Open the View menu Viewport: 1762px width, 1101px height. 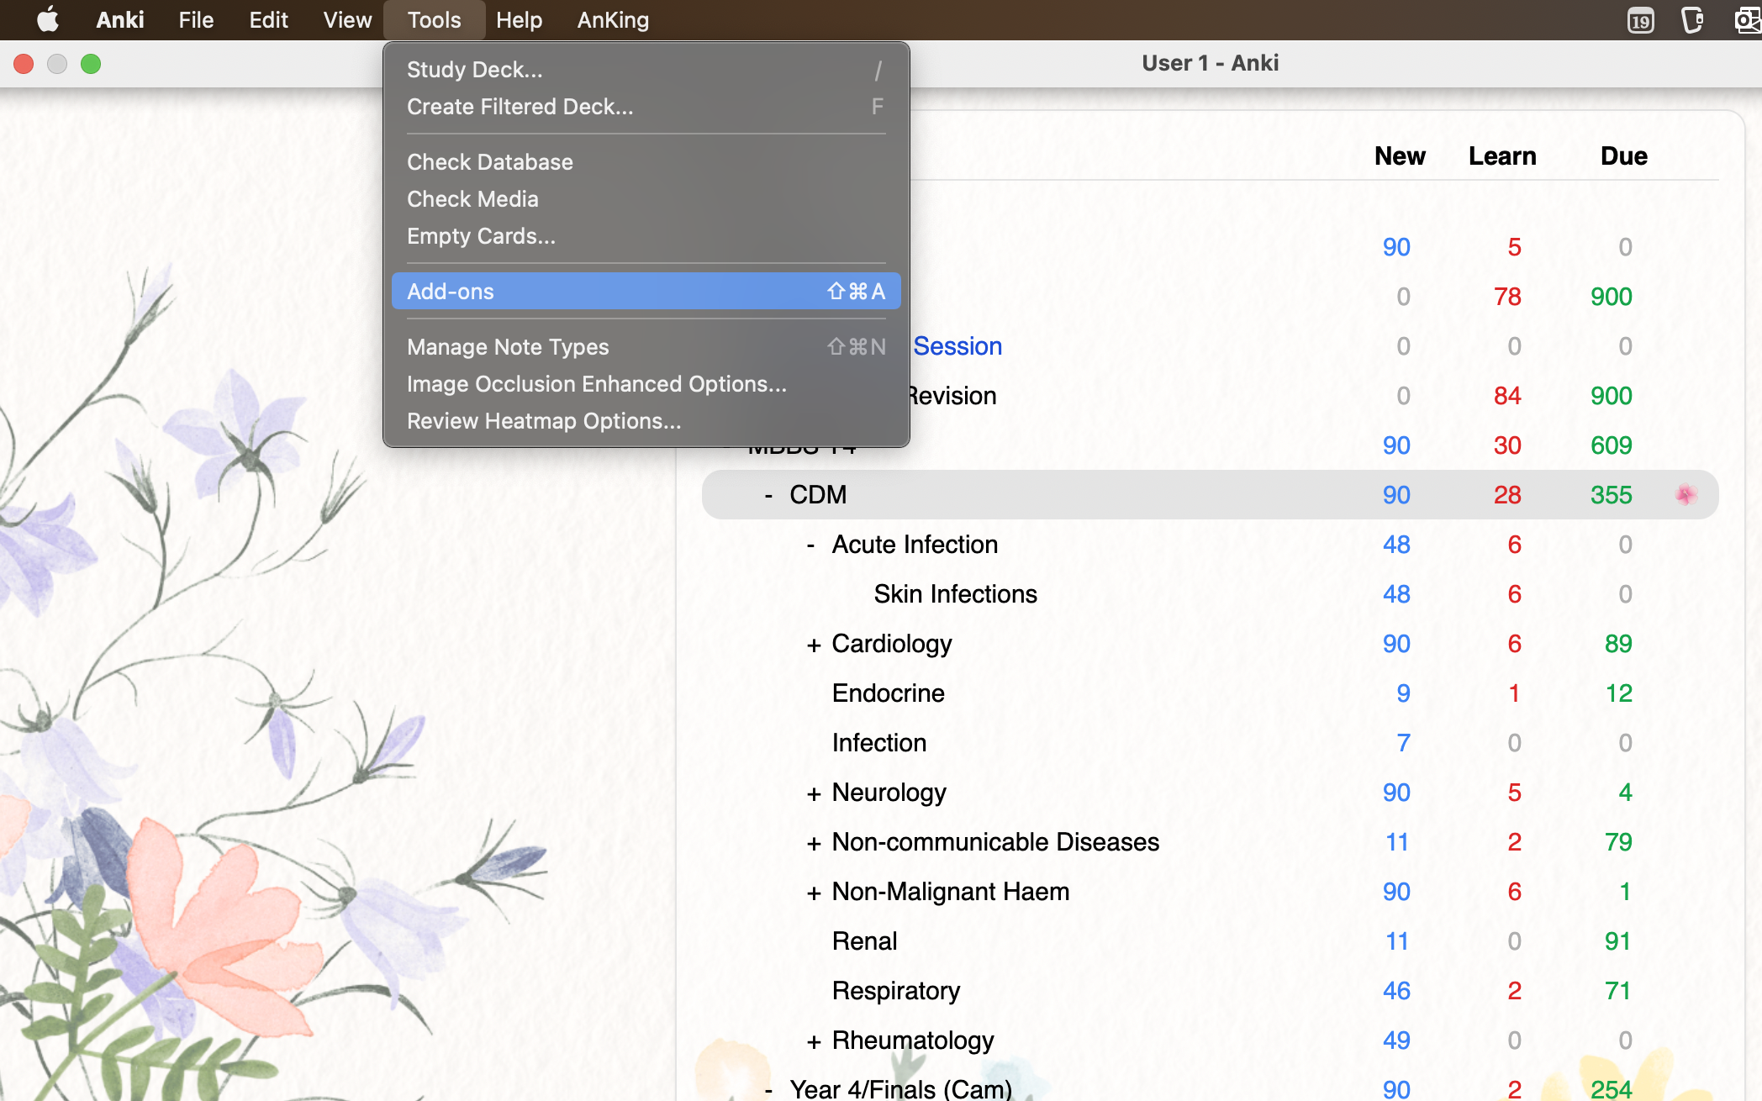tap(347, 19)
